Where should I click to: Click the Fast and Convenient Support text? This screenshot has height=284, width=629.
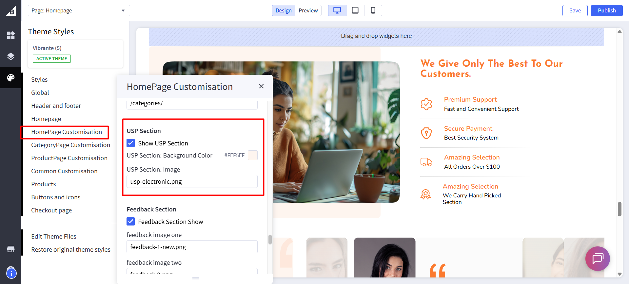click(x=482, y=109)
